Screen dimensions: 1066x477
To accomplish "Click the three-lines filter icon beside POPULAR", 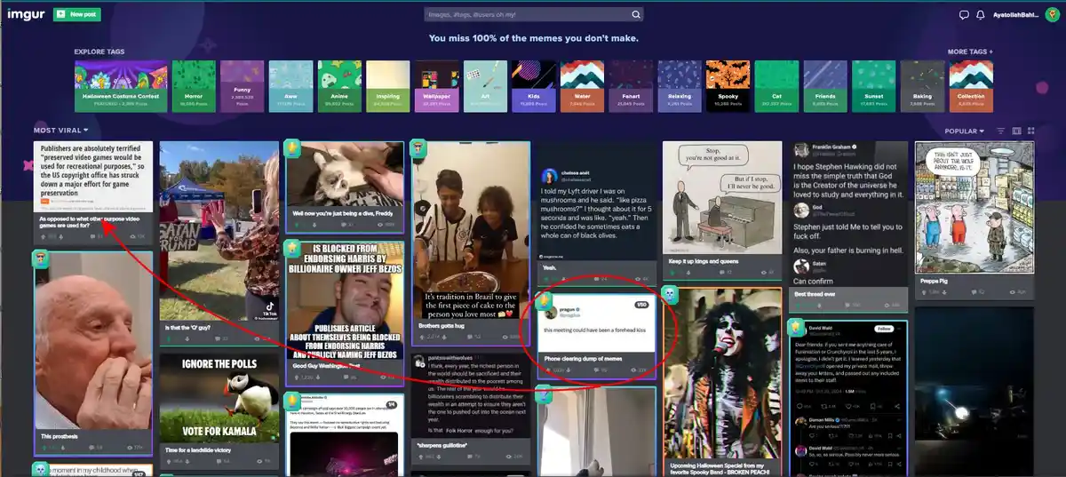I will (x=1001, y=131).
